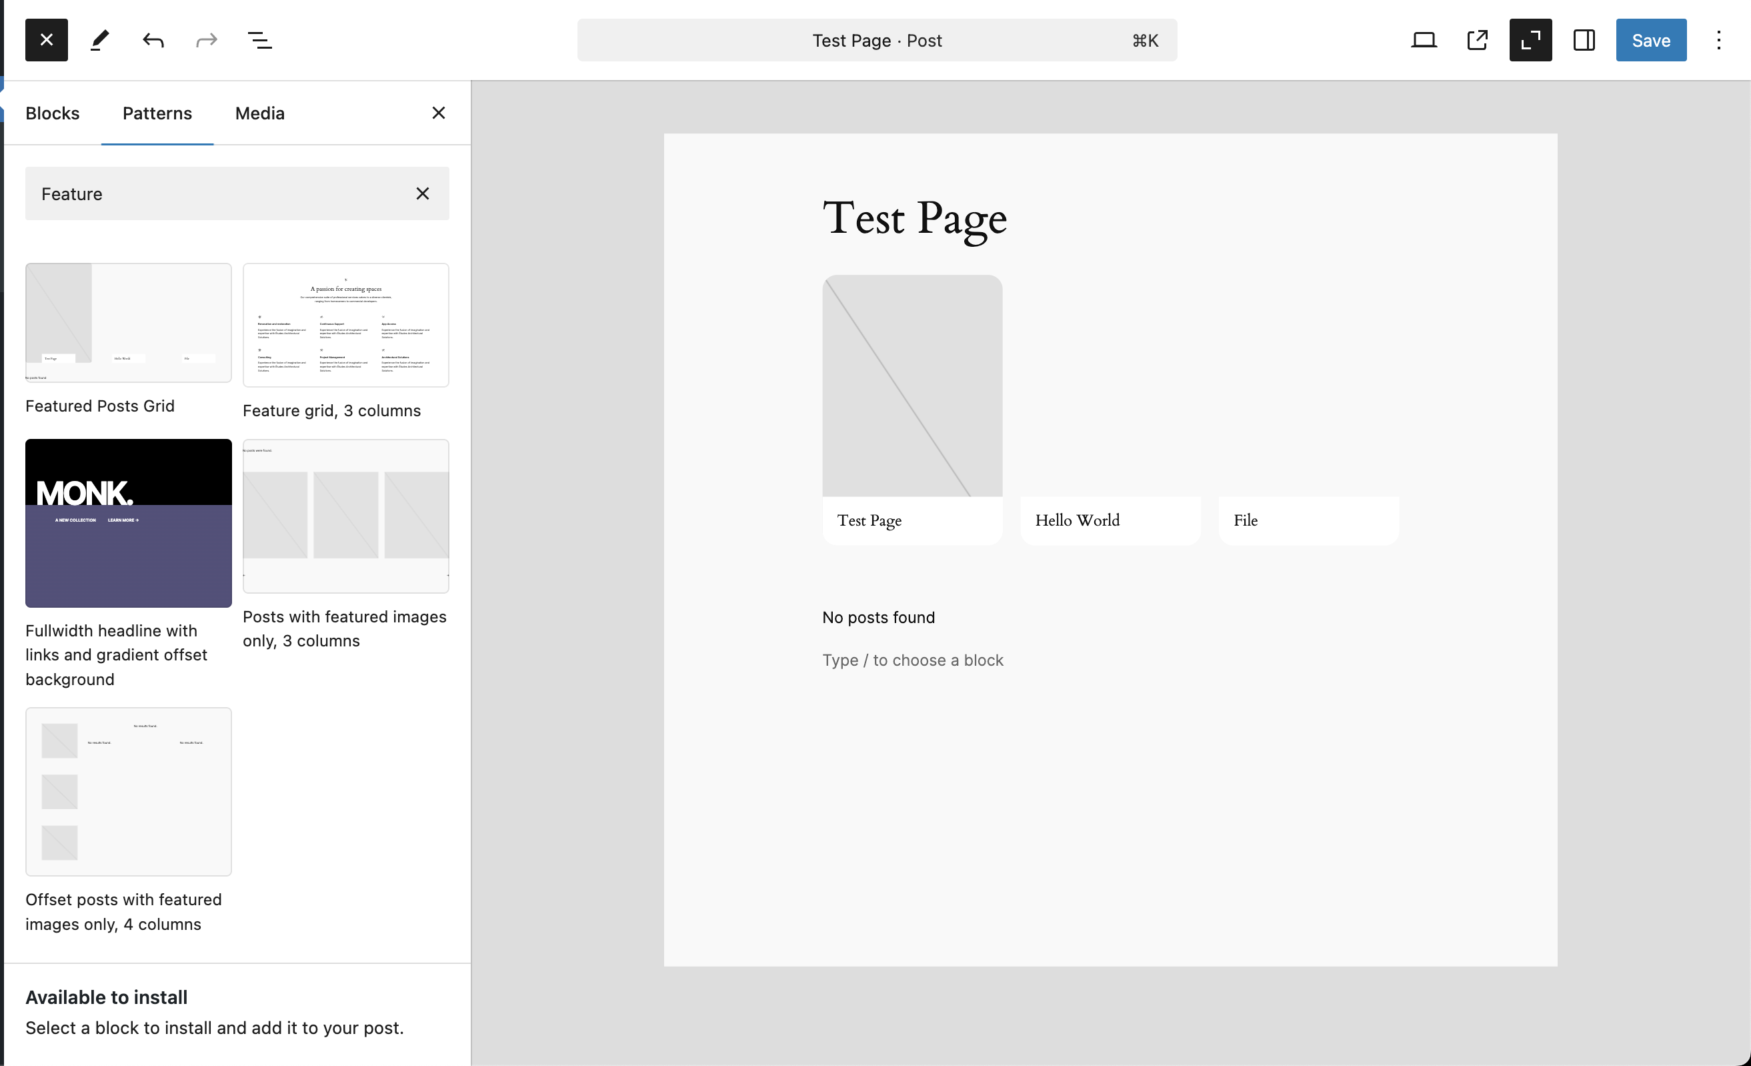This screenshot has height=1066, width=1751.
Task: Insert Fullwidth headline MONK pattern
Action: 128,523
